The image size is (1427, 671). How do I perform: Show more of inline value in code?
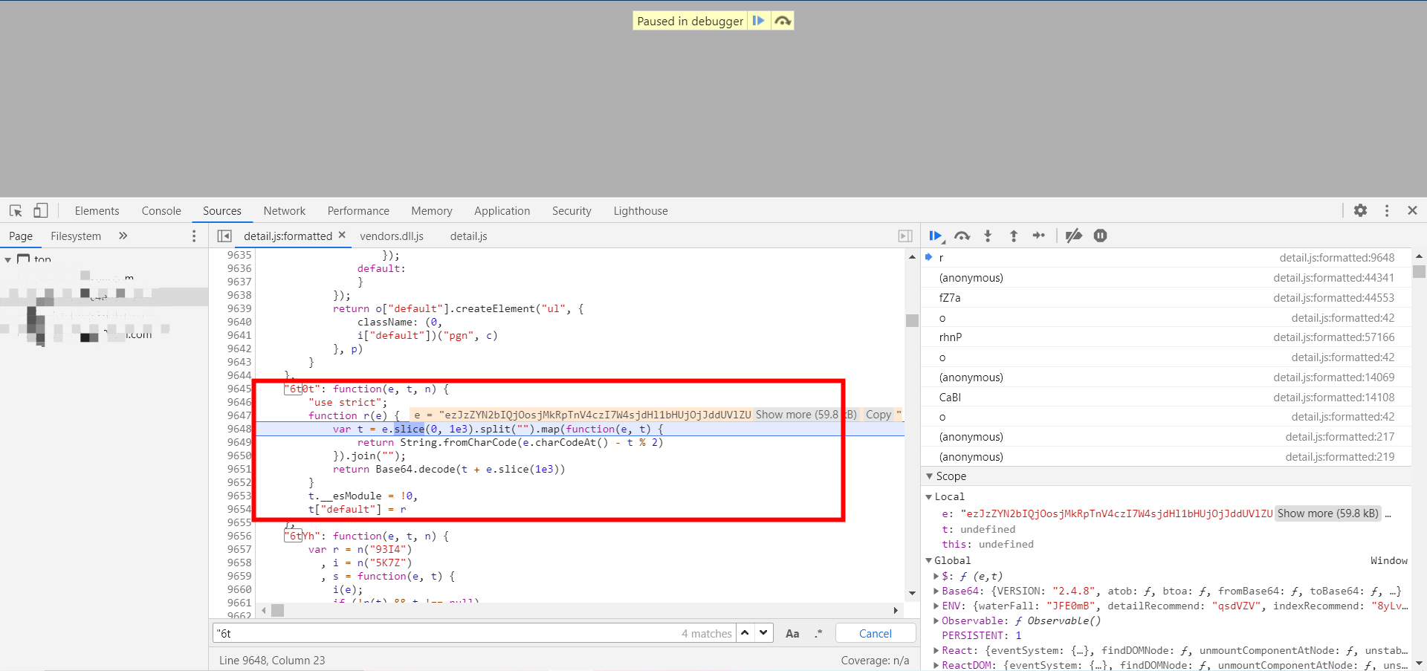(x=806, y=415)
